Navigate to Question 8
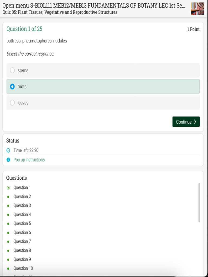Image resolution: width=208 pixels, height=277 pixels. point(22,250)
